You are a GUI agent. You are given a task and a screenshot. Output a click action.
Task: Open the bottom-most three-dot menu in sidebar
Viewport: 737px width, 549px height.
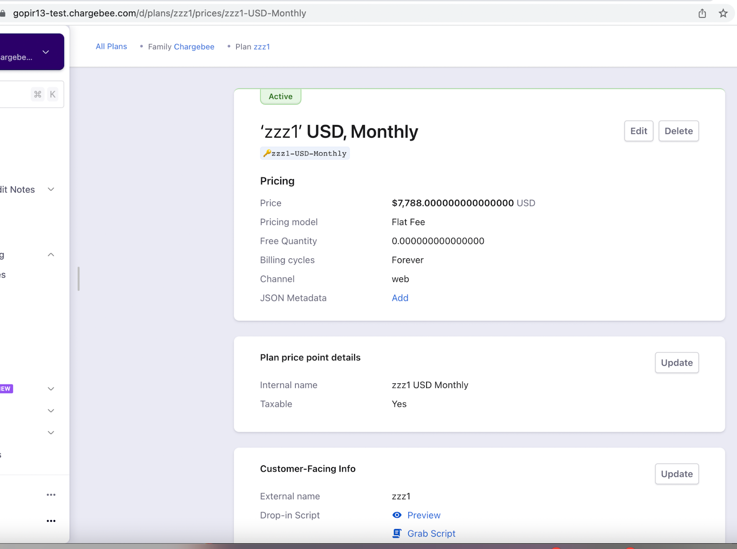point(51,521)
